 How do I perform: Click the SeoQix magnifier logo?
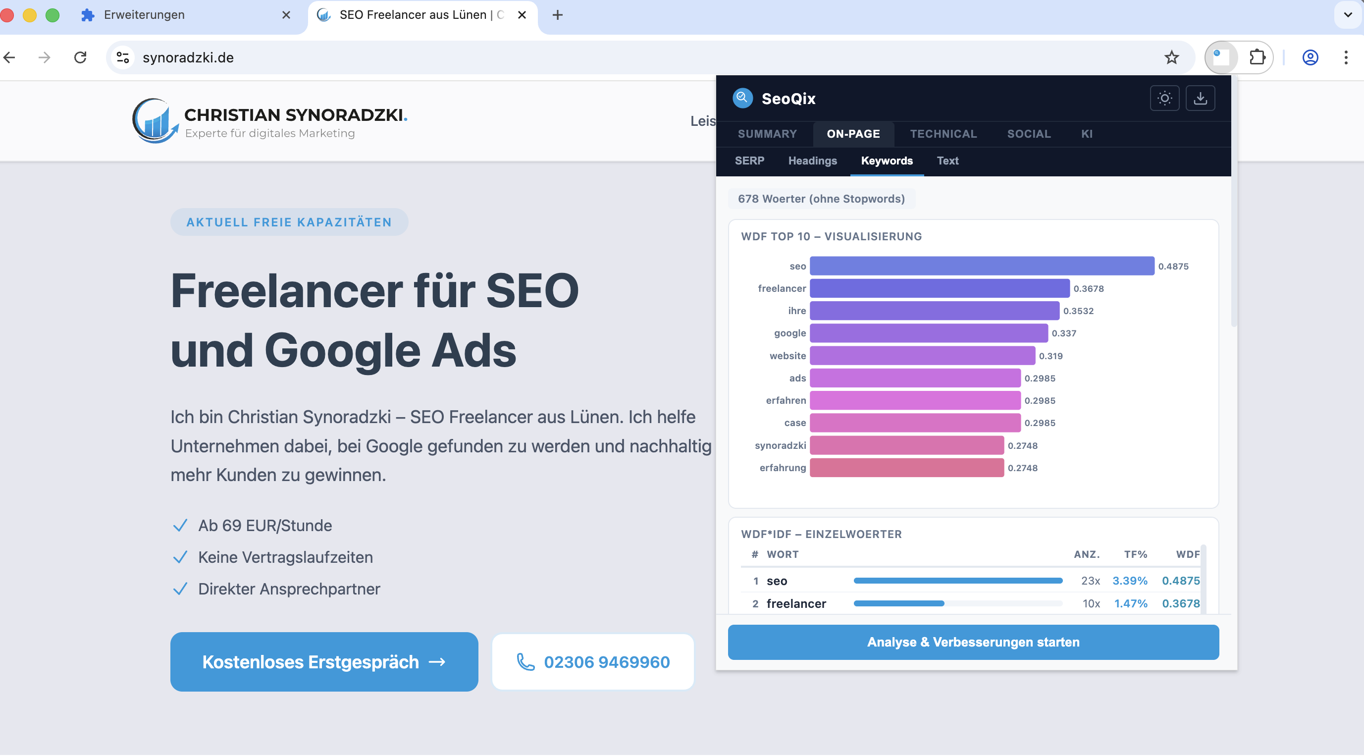(x=742, y=98)
